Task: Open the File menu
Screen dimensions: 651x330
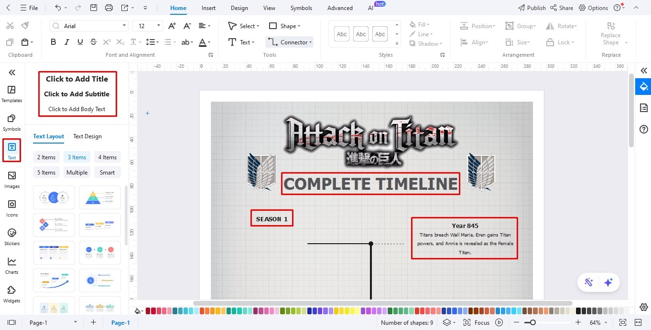Action: (29, 8)
